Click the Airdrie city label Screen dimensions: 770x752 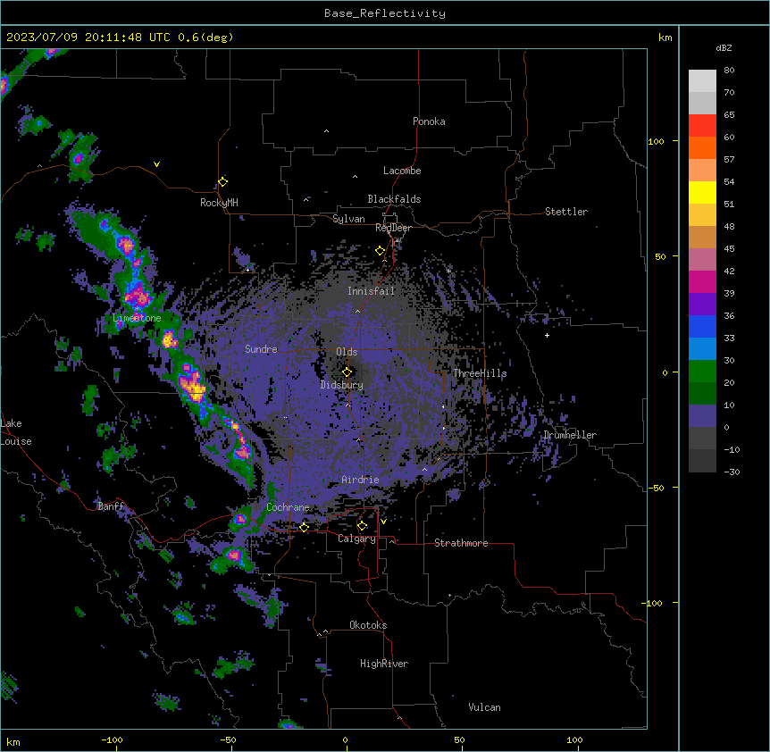(361, 480)
